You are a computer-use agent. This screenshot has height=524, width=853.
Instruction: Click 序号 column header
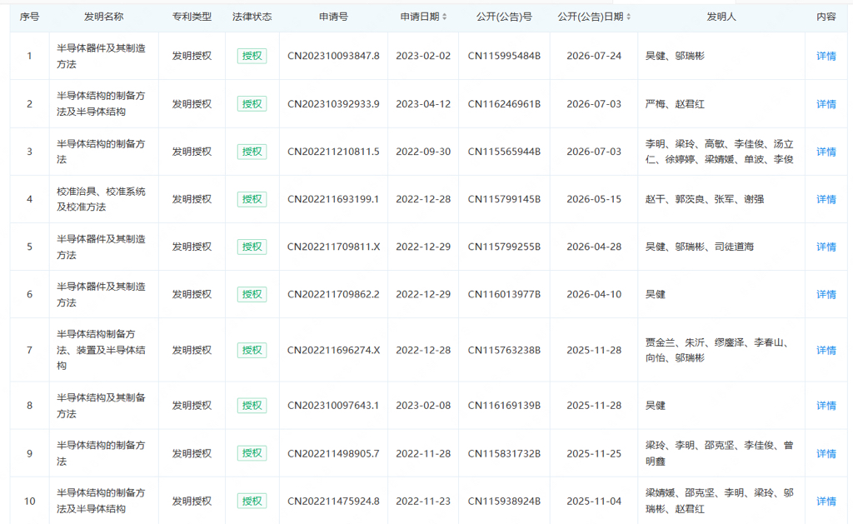tap(29, 17)
